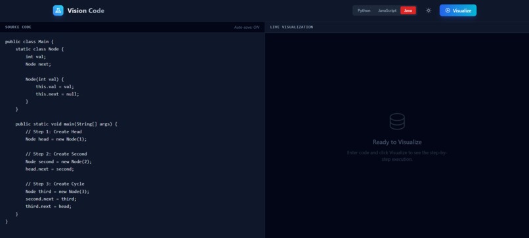
Task: Click the Vision Code title text
Action: coord(86,10)
